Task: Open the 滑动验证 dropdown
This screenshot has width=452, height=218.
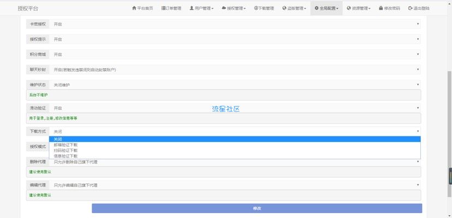Action: pyautogui.click(x=235, y=108)
